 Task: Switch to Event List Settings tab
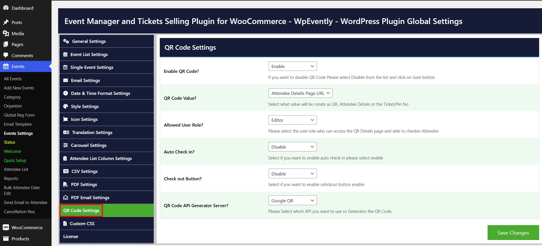click(107, 54)
